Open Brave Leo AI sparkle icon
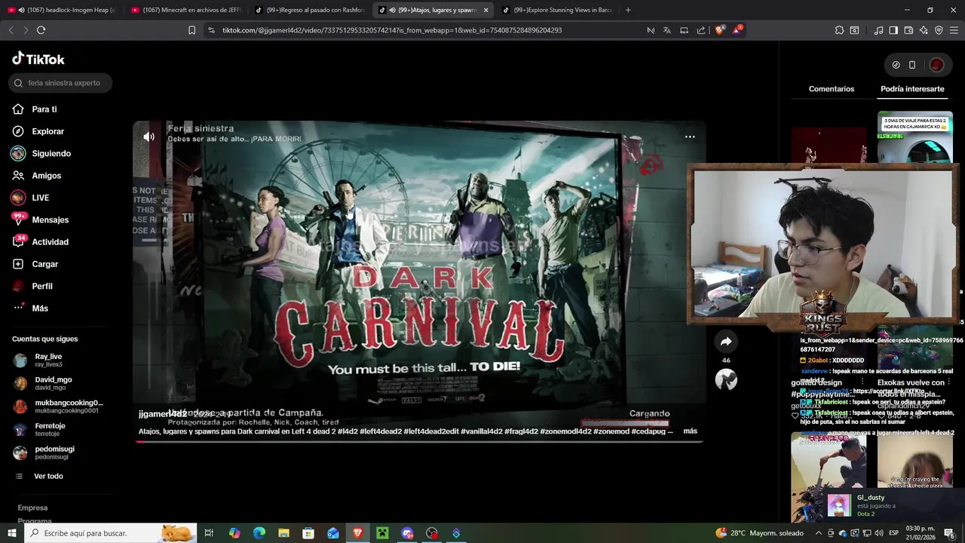965x543 pixels. [x=924, y=30]
